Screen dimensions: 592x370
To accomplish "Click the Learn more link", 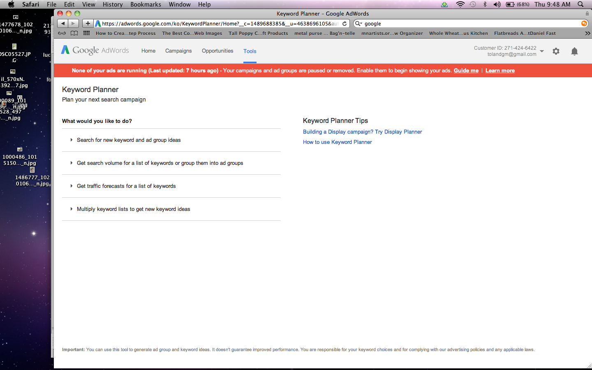I will point(500,71).
